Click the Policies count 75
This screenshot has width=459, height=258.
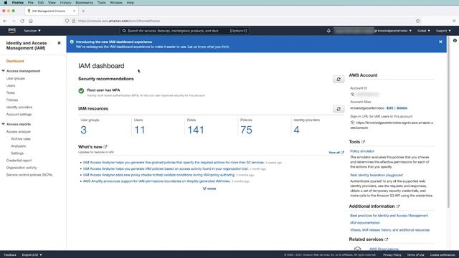tap(246, 130)
